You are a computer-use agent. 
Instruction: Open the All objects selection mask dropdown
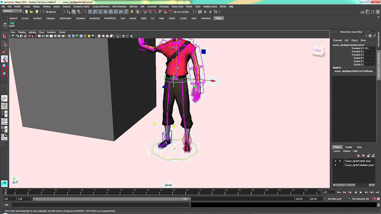[53, 12]
